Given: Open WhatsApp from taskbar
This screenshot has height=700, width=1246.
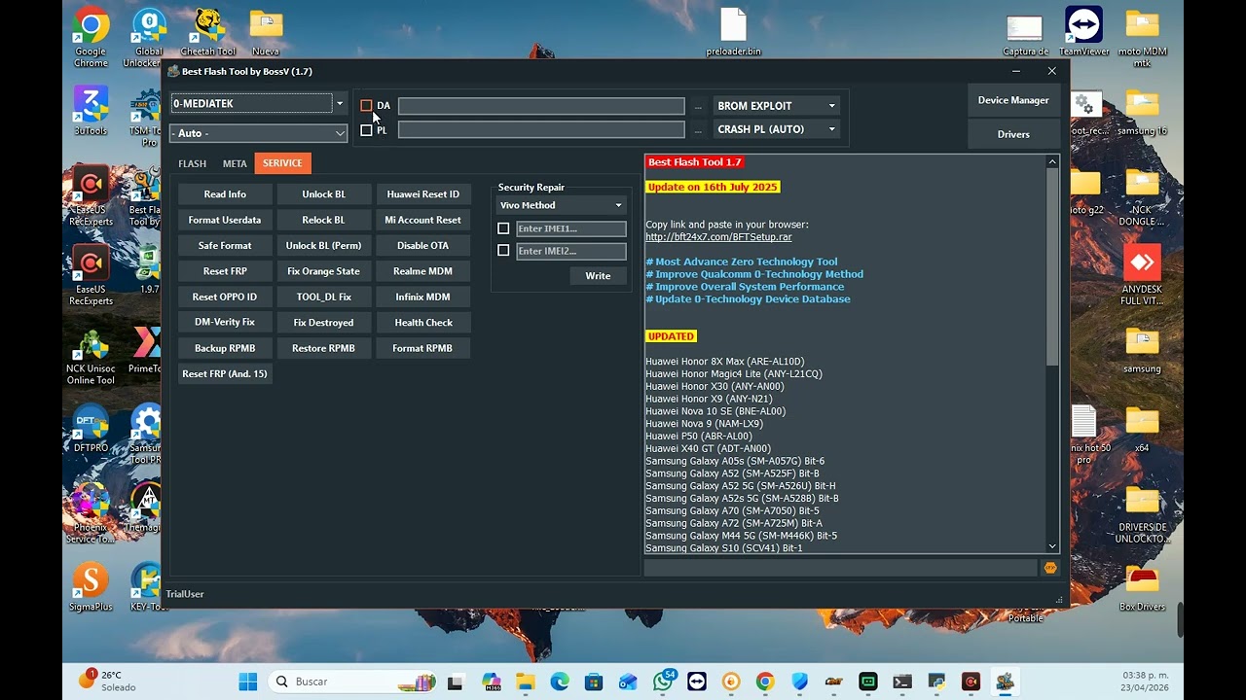Looking at the screenshot, I should pyautogui.click(x=663, y=682).
